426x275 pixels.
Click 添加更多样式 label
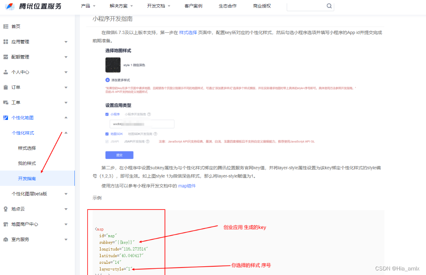pyautogui.click(x=121, y=80)
